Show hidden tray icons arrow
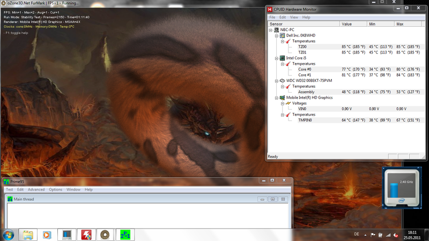 tap(365, 235)
